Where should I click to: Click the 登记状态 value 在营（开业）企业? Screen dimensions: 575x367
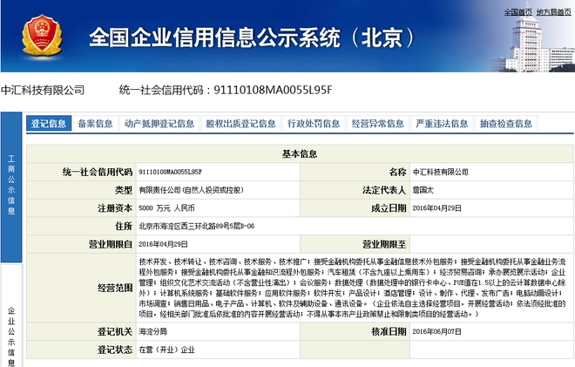coord(167,350)
